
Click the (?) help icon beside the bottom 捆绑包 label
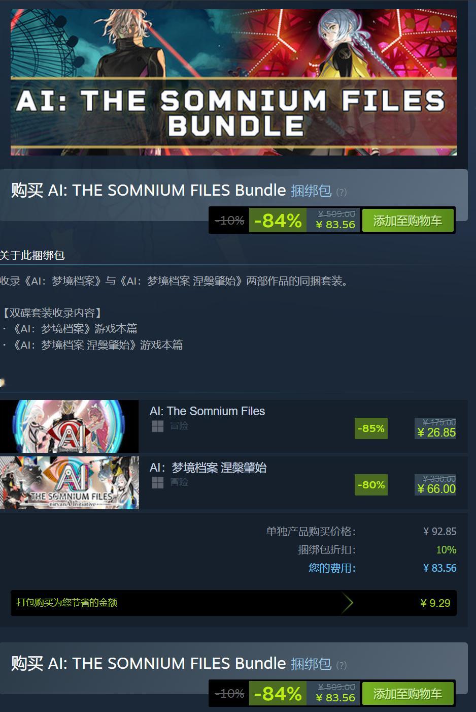342,665
